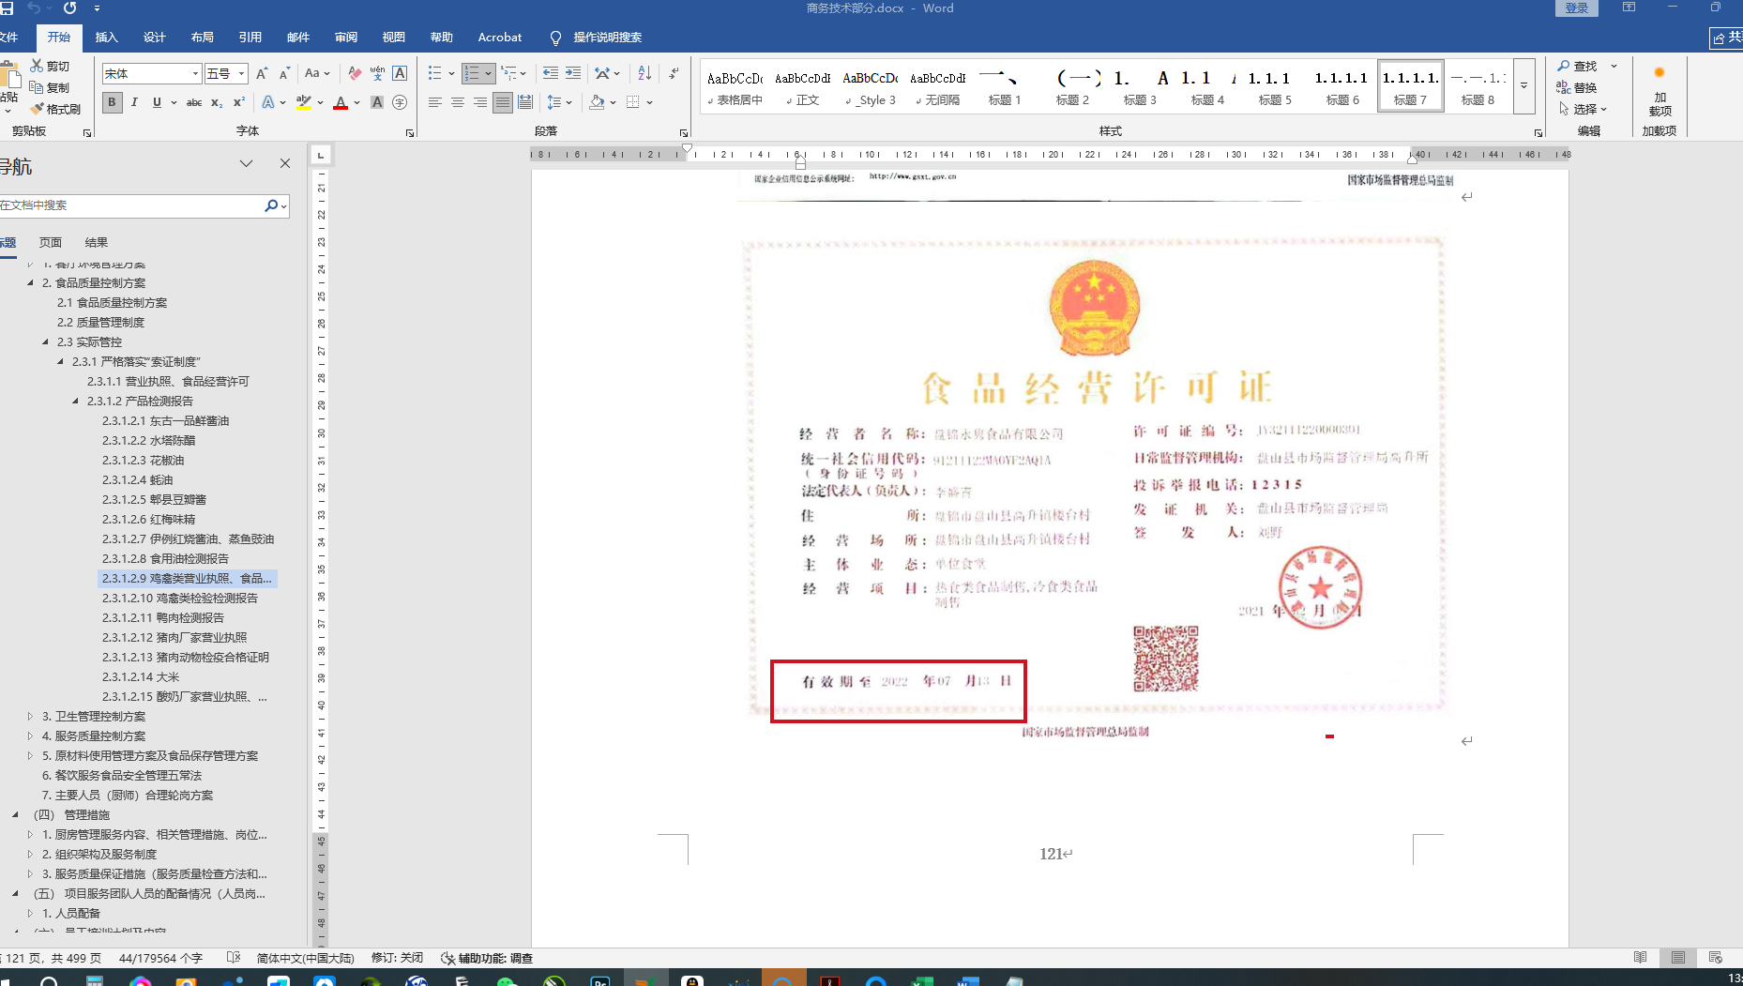Open the 布局 (Layout) ribbon tab
The image size is (1743, 986).
coord(203,38)
